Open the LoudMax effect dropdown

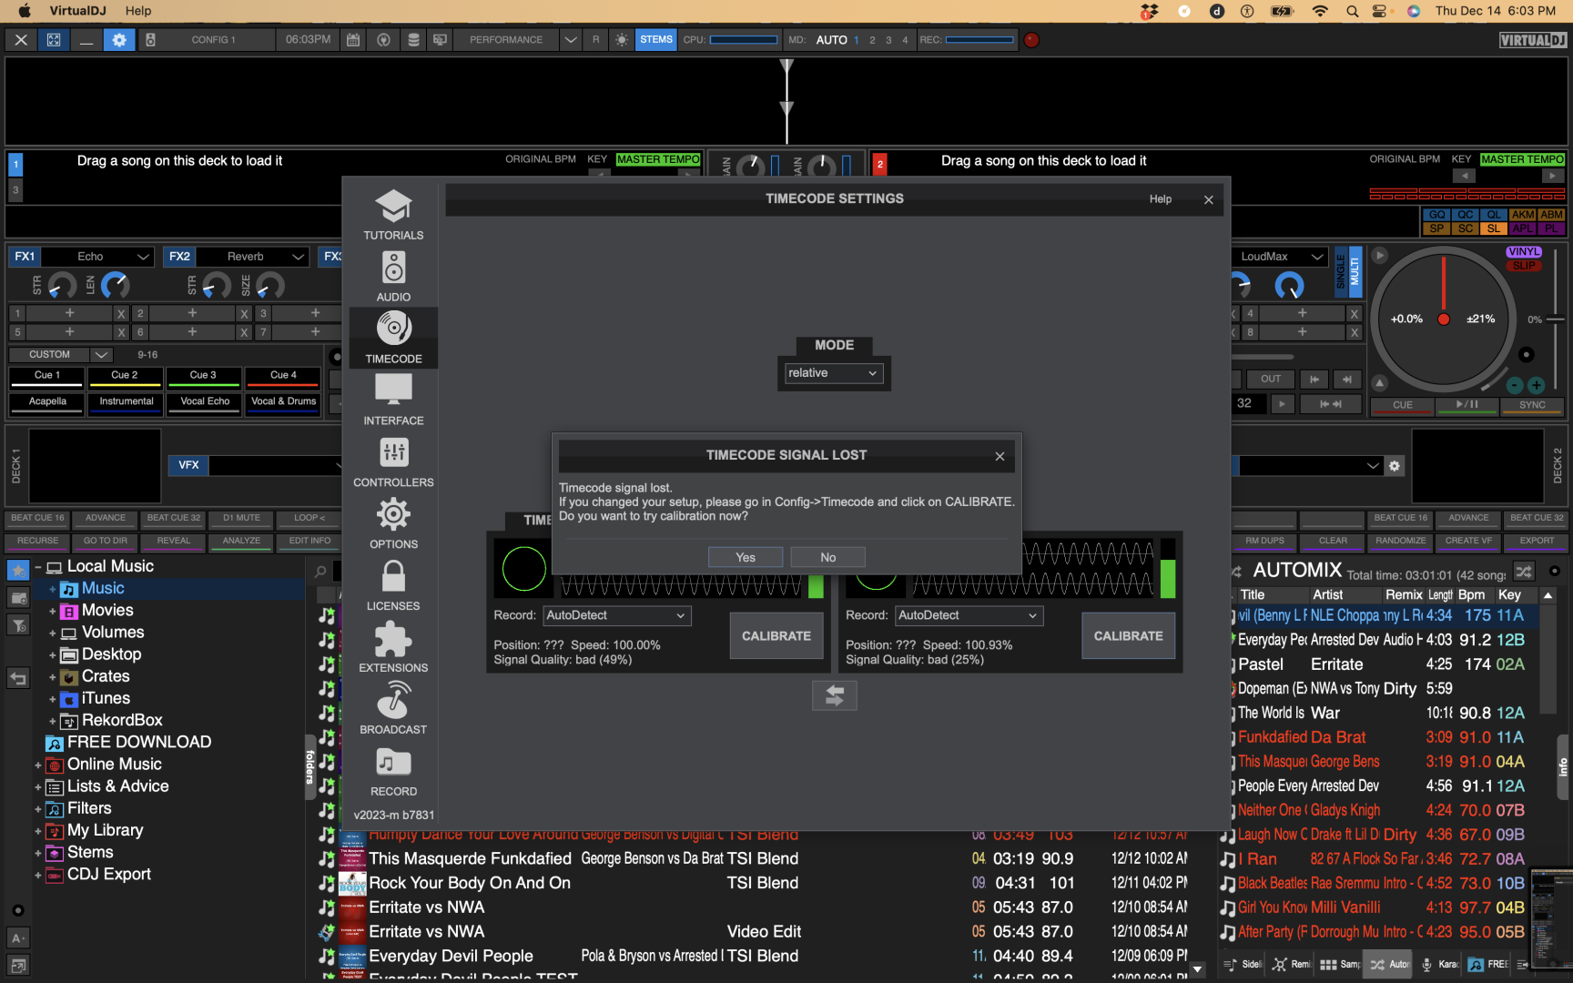(x=1280, y=257)
